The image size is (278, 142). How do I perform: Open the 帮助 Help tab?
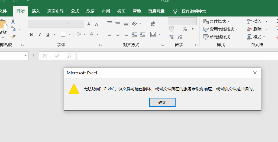pos(137,11)
